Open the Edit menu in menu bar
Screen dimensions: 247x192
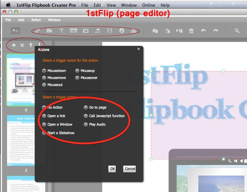[97, 5]
